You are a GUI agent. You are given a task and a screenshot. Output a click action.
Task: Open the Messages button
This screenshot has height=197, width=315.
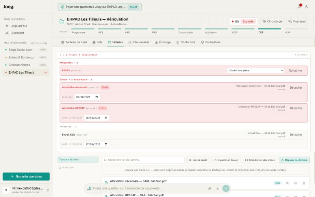(x=297, y=21)
